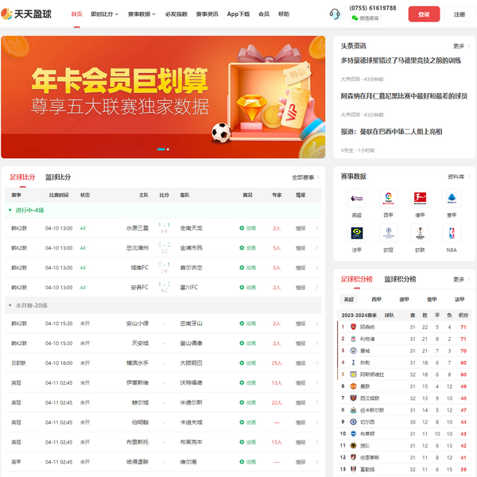Viewport: 477px width, 477px height.
Task: Expand the 水原三星 match row arrow
Action: click(x=317, y=228)
